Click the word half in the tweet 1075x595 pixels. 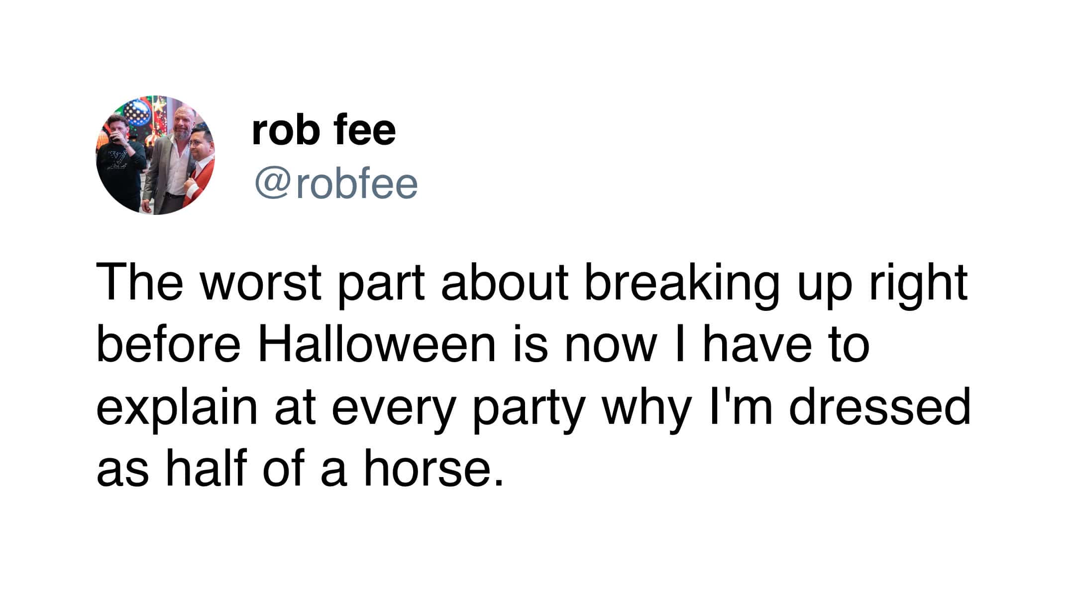(x=206, y=469)
